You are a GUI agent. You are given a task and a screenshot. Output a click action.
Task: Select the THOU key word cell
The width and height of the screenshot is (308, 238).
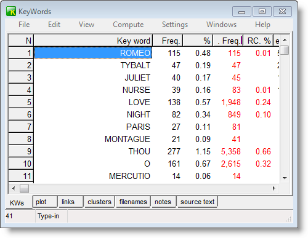[x=93, y=151]
